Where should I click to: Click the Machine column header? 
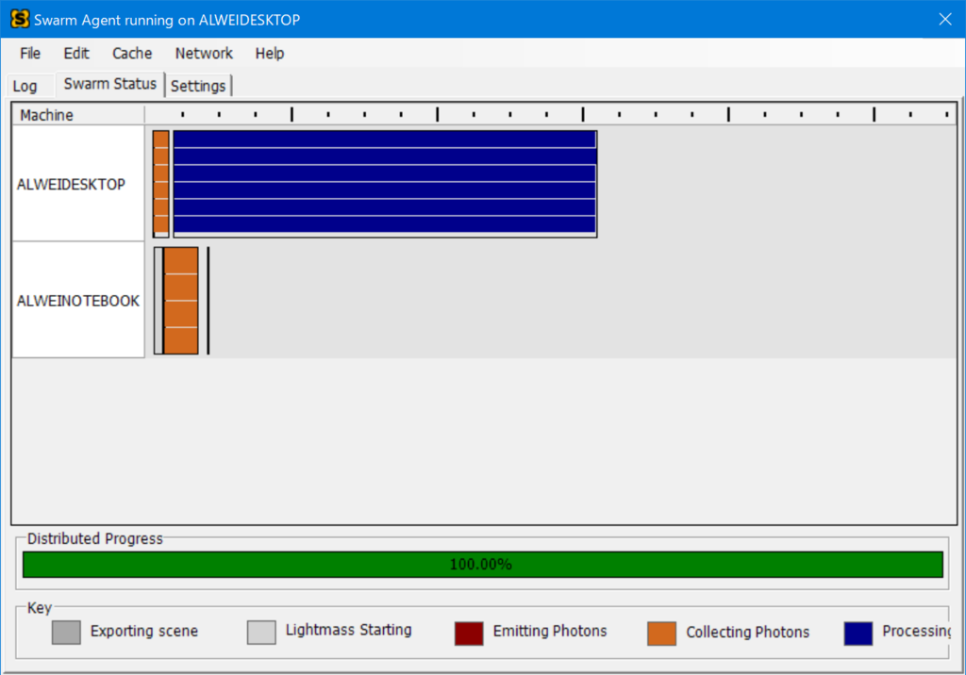[x=78, y=115]
